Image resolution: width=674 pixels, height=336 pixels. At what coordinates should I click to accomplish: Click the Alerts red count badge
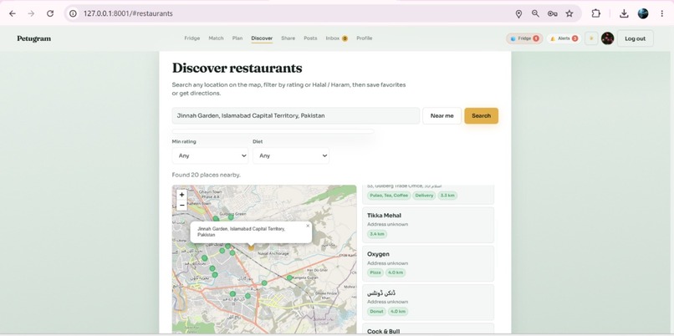[574, 38]
